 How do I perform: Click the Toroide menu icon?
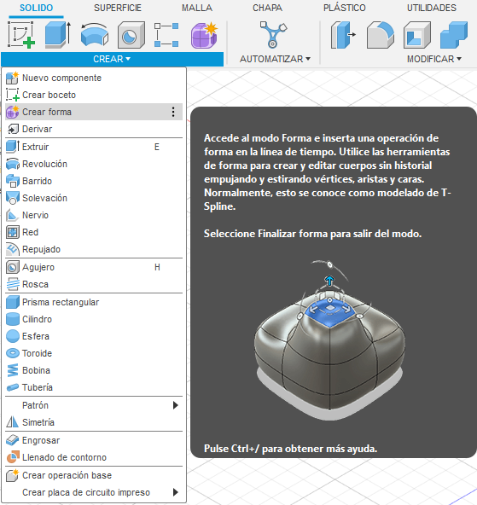(x=13, y=353)
